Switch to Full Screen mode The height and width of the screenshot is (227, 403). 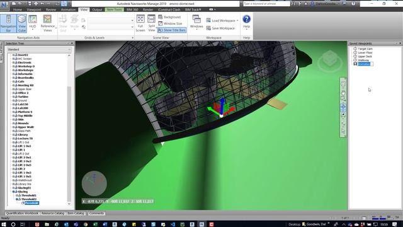click(x=140, y=23)
